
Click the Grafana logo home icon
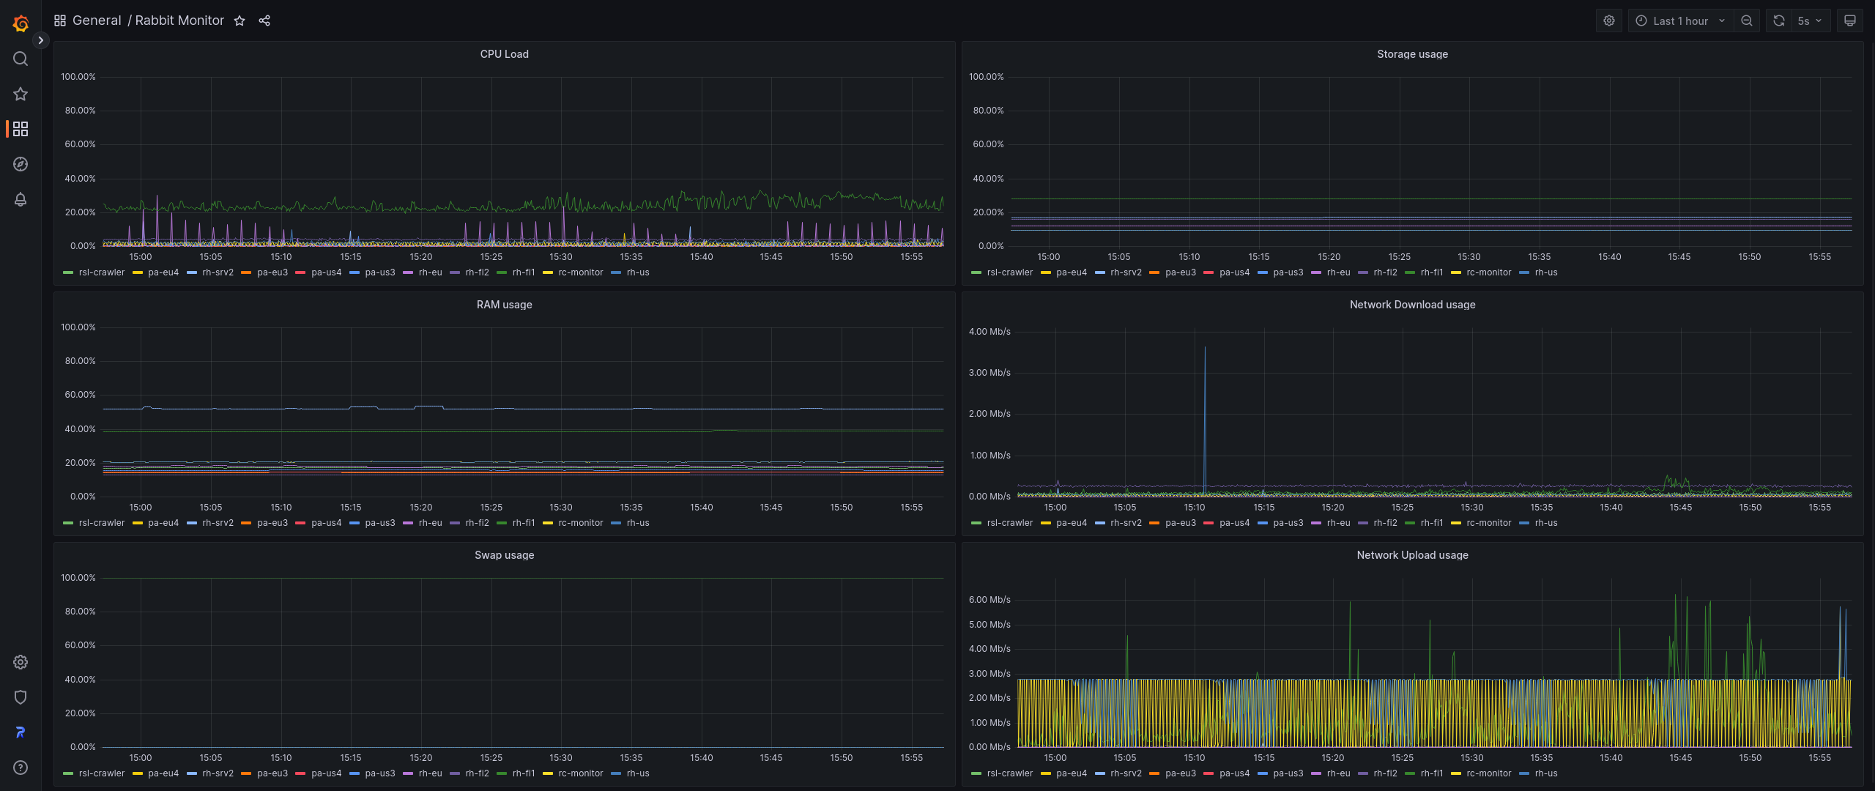(x=21, y=23)
